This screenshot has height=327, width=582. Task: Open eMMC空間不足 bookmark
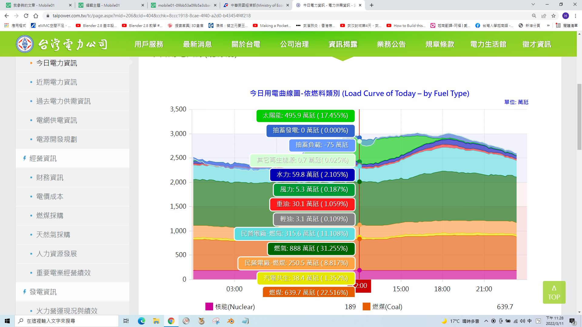51,26
